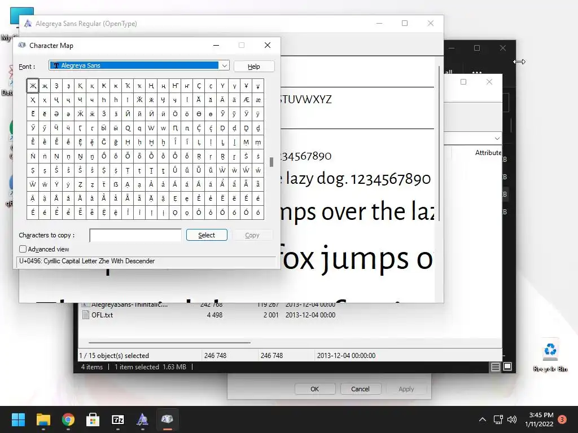Click the Characters to copy text field

135,235
